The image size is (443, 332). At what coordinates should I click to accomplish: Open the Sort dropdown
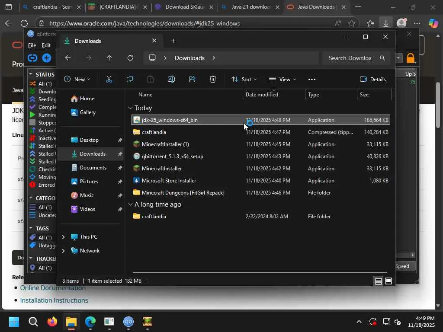click(x=244, y=80)
